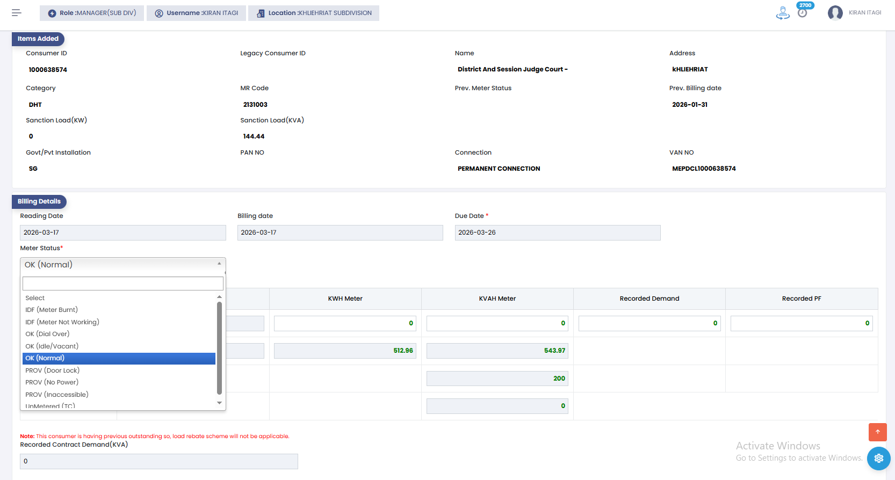The height and width of the screenshot is (480, 895).
Task: Click the Recorded PF input field
Action: click(x=801, y=323)
